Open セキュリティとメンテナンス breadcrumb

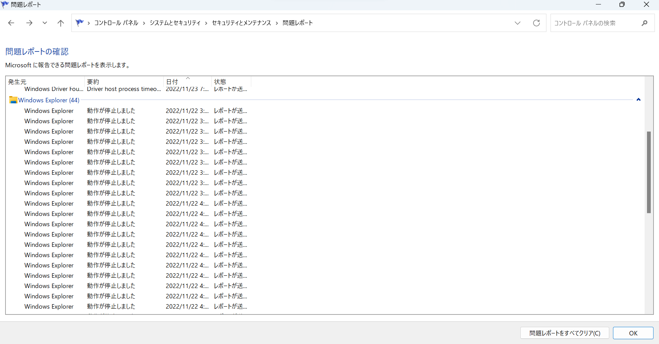tap(241, 23)
